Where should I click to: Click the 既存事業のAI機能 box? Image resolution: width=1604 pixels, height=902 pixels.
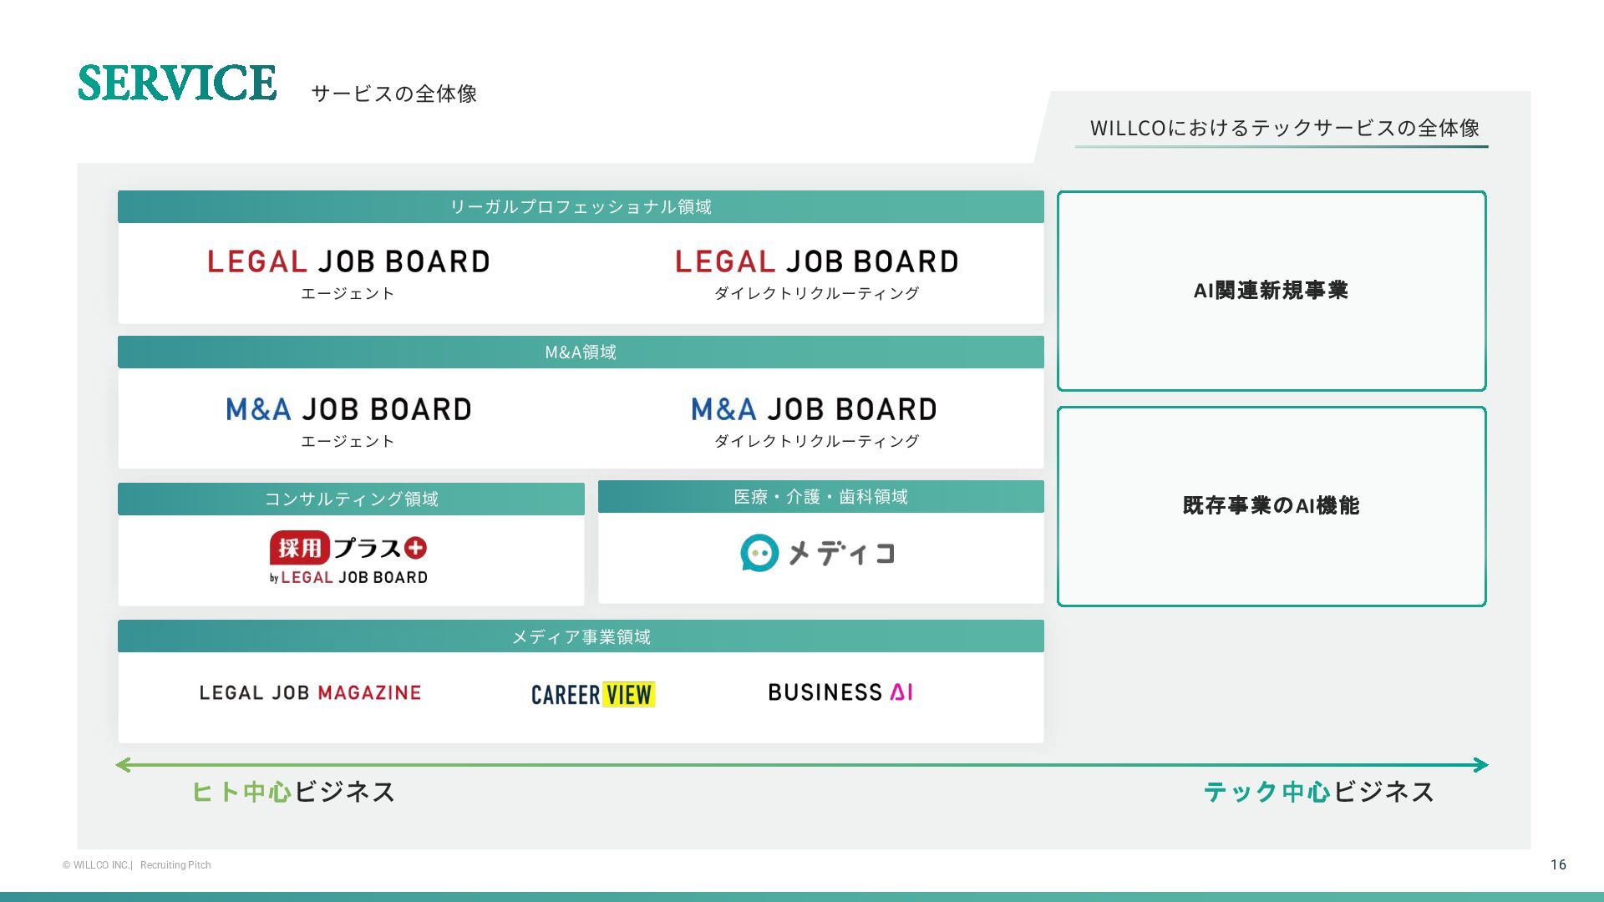(1271, 506)
